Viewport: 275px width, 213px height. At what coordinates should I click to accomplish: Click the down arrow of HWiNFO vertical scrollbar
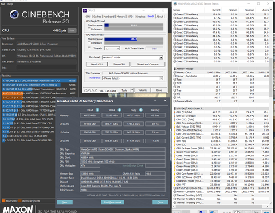[270, 203]
